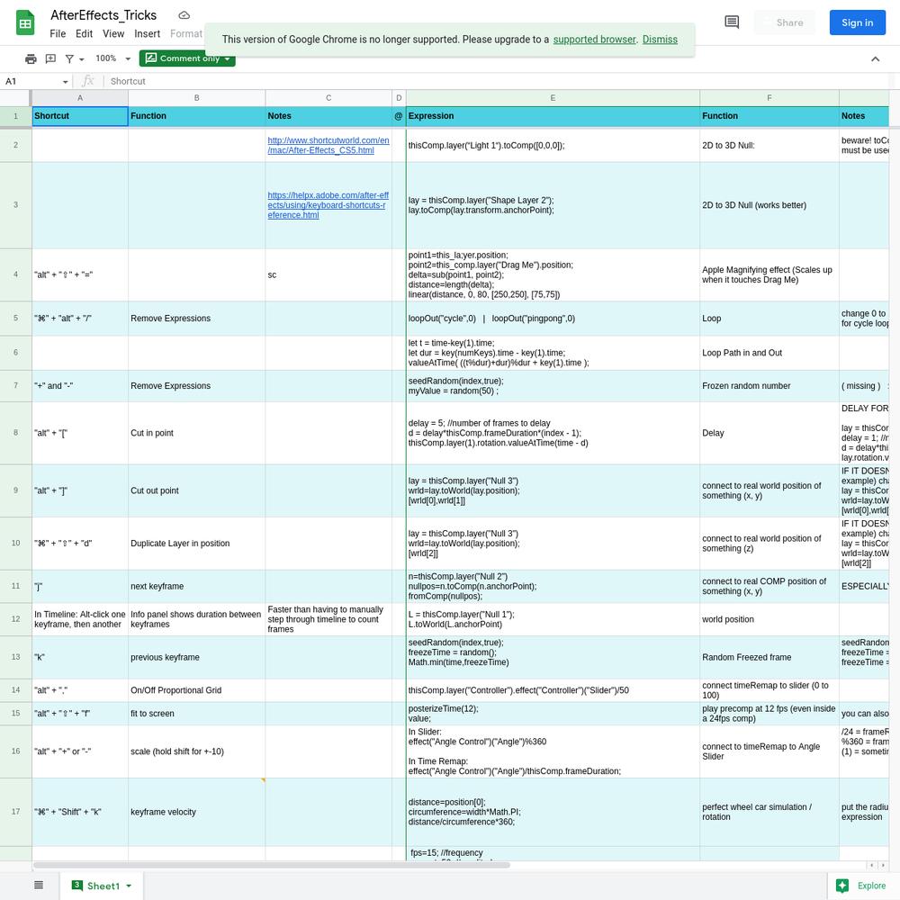The image size is (900, 900).
Task: Click the On/Off Proportional Grid cell
Action: 196,690
